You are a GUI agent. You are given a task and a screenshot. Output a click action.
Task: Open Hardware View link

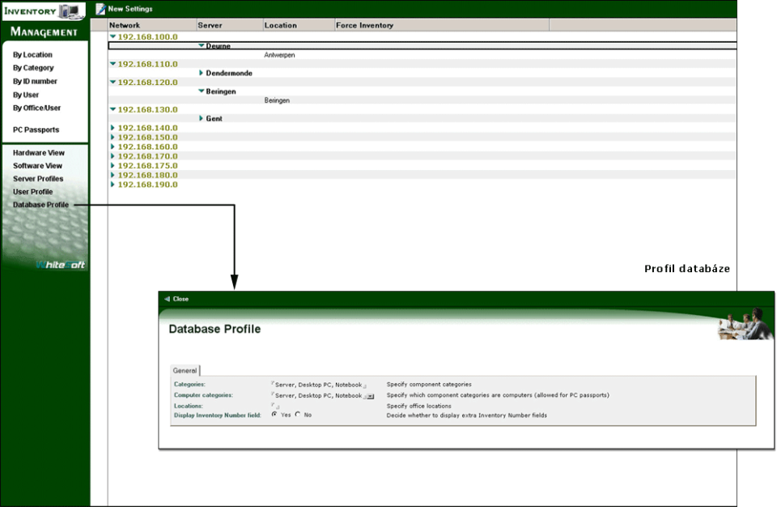click(38, 153)
